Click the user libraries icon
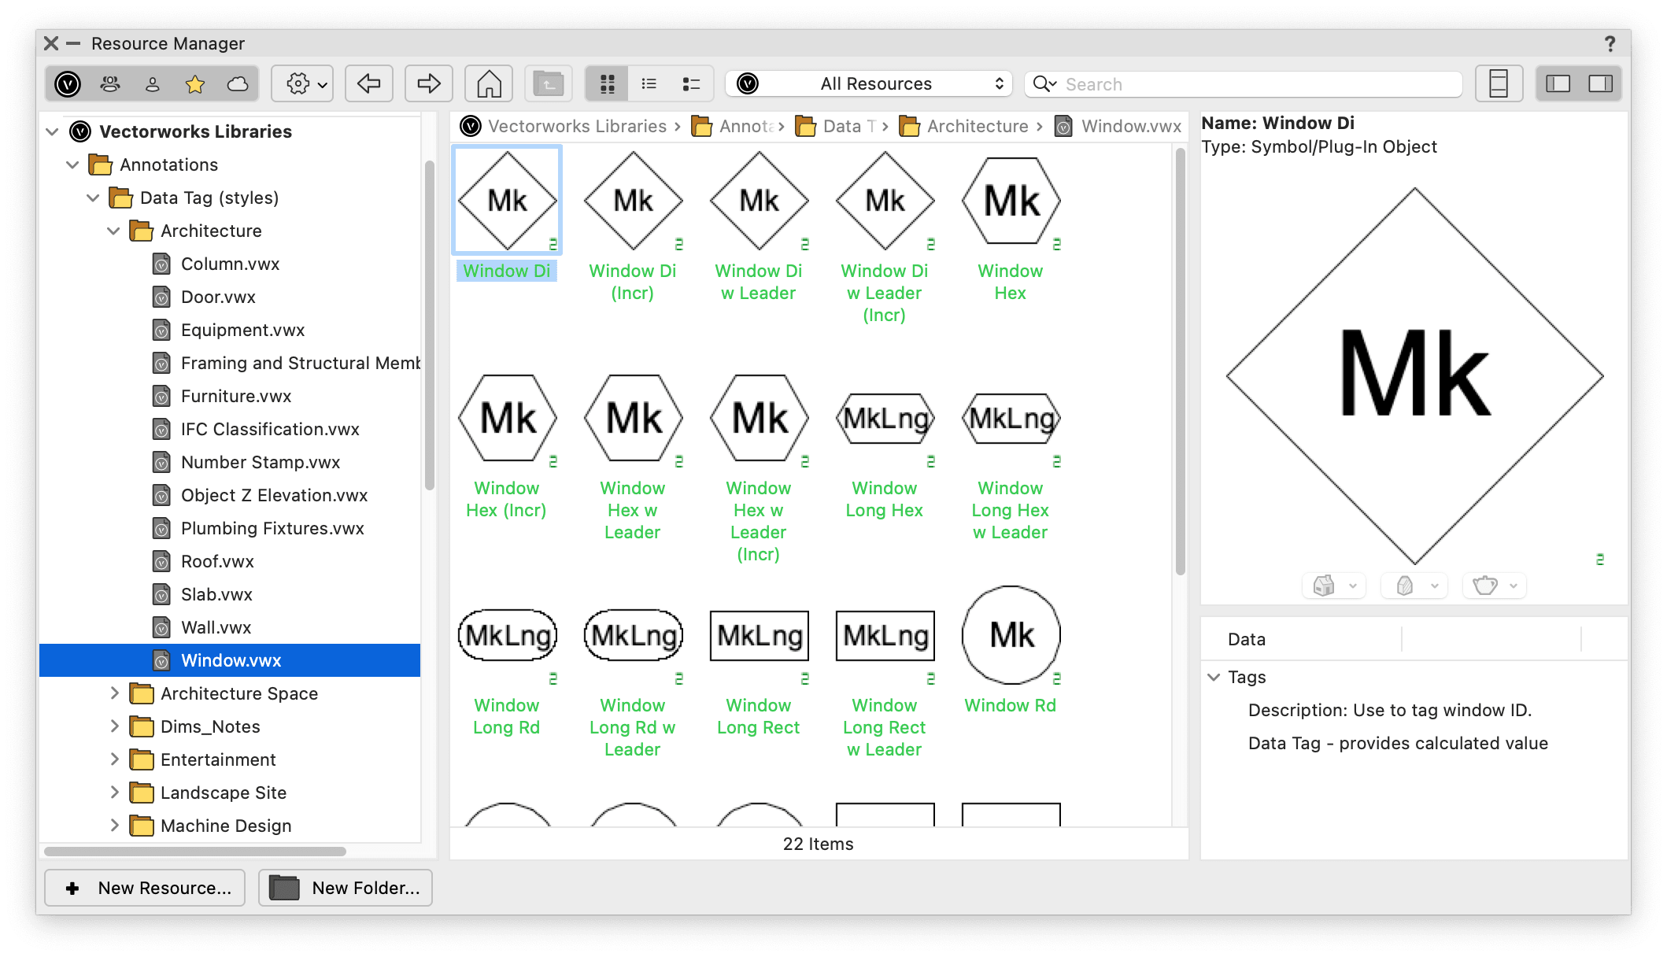 pyautogui.click(x=152, y=83)
